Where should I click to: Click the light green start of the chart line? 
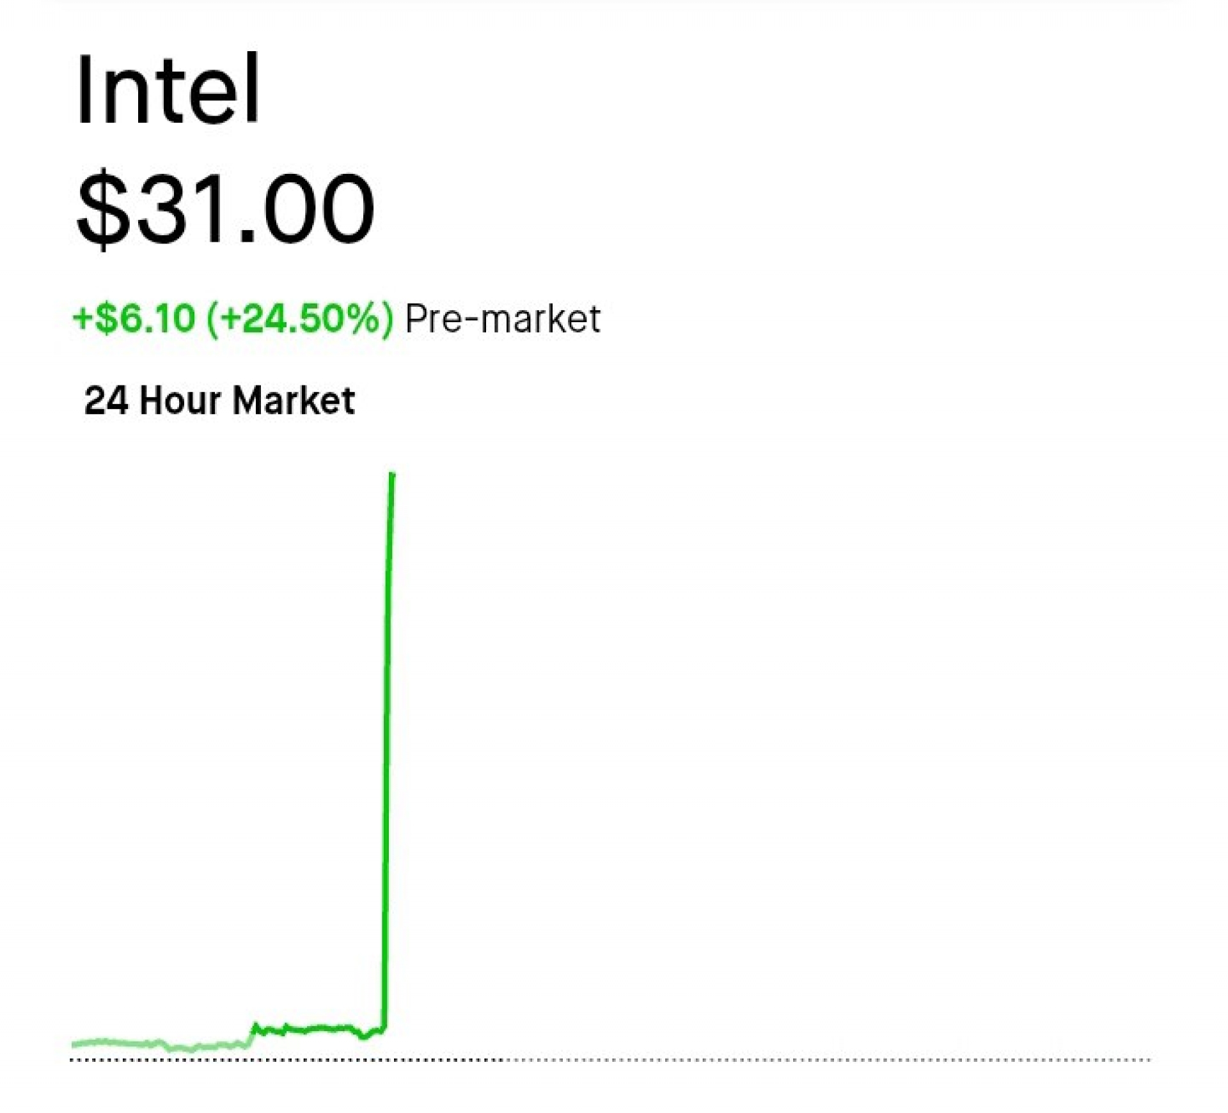coord(75,1045)
